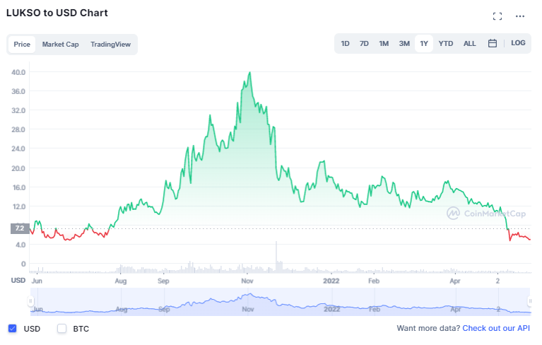The width and height of the screenshot is (542, 345).
Task: Toggle the LOG scale button
Action: [518, 43]
